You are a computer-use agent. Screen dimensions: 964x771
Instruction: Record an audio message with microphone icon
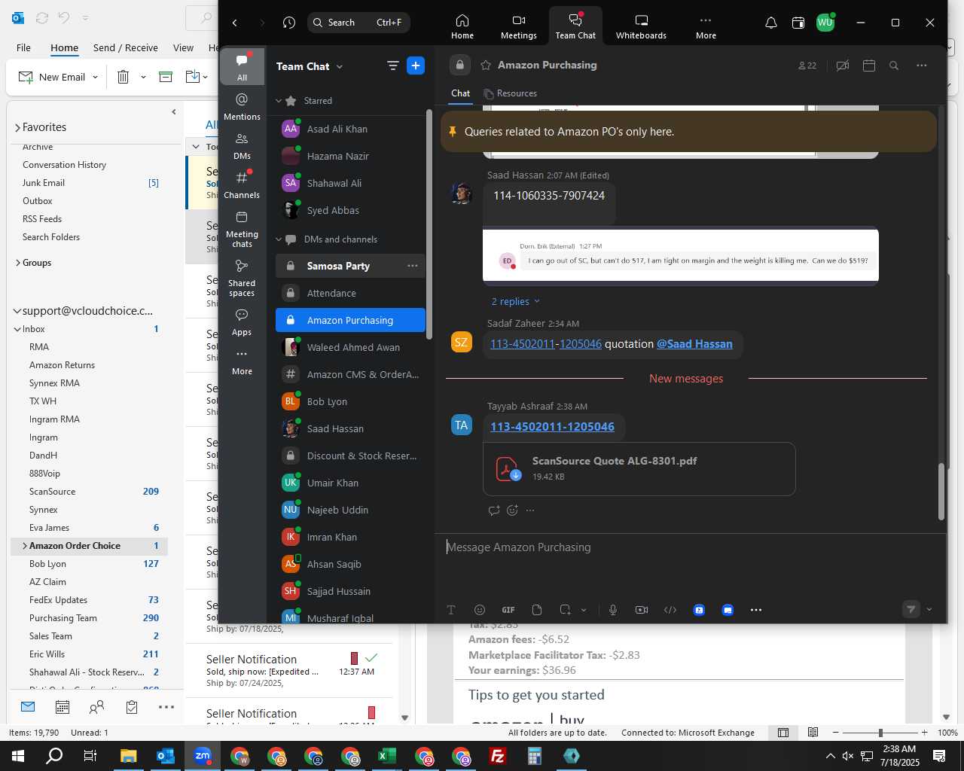pyautogui.click(x=613, y=610)
